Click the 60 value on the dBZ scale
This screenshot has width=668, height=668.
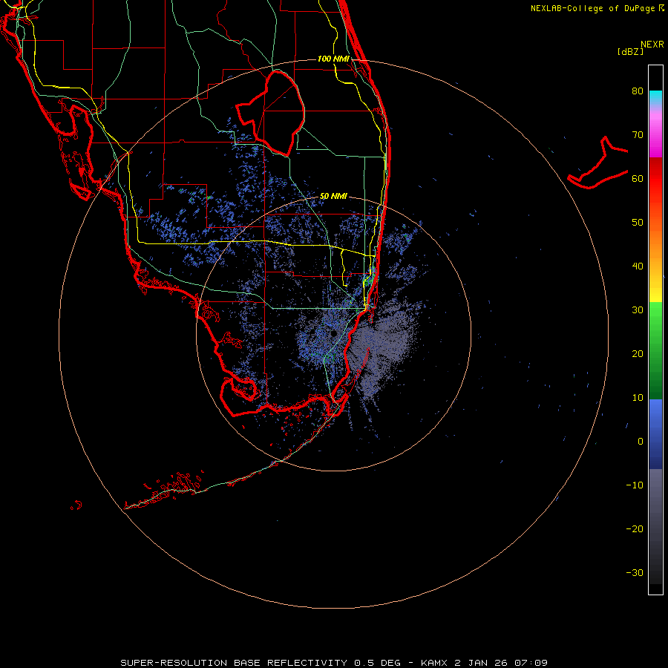coord(638,178)
